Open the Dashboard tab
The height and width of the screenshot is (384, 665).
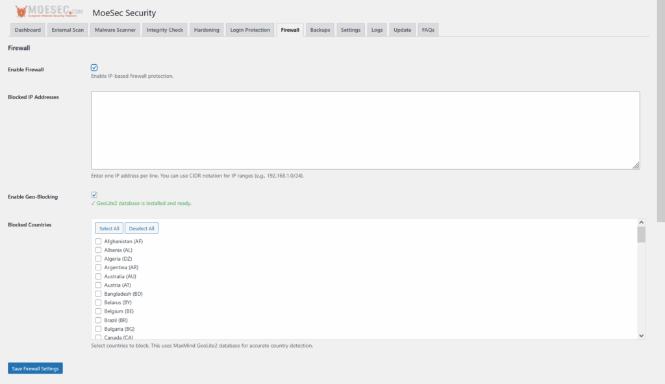[27, 29]
